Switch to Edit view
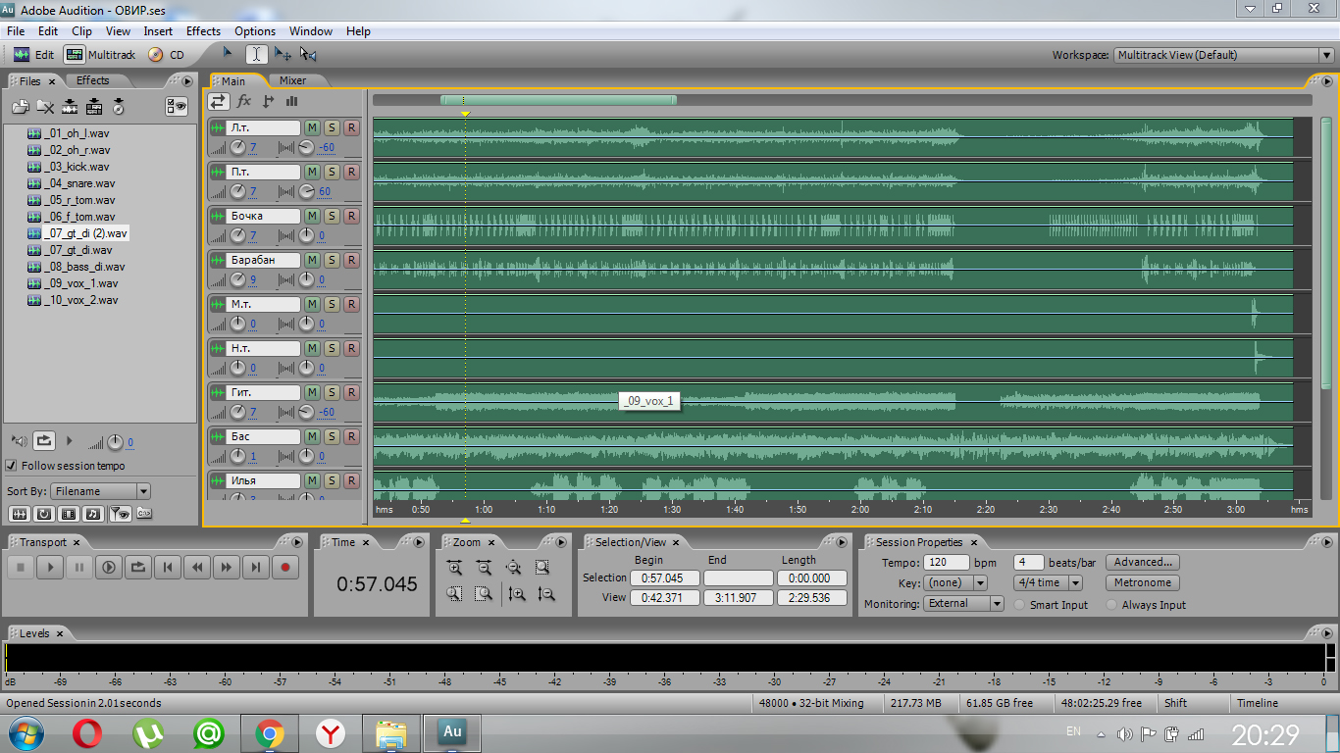 pos(34,55)
